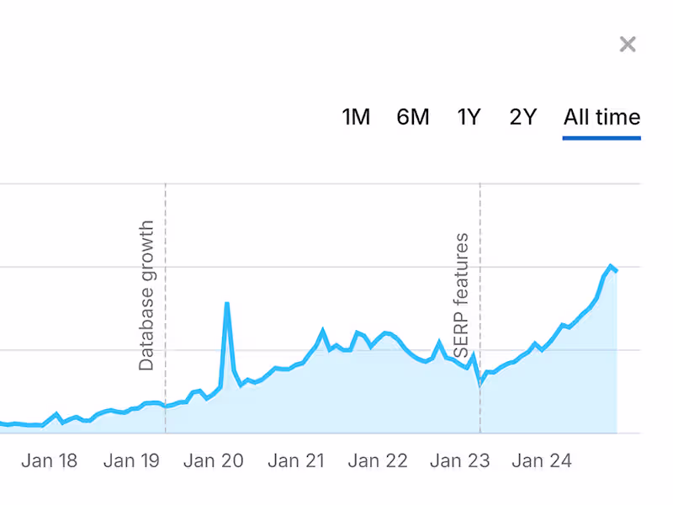Click the Database growth annotation label
This screenshot has width=673, height=505.
147,295
